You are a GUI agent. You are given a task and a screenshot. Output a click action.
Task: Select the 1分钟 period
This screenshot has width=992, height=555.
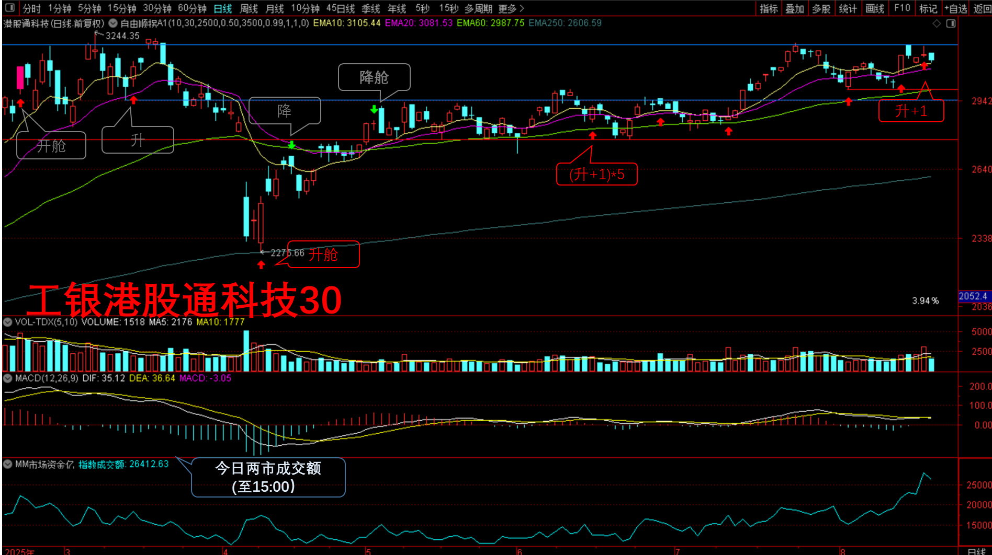(x=60, y=8)
